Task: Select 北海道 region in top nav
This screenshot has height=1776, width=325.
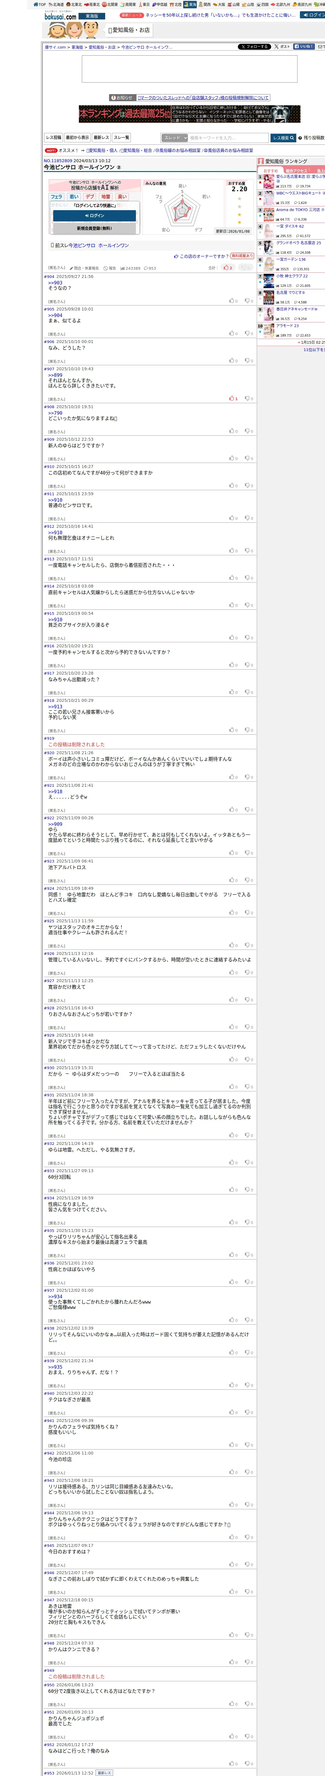Action: click(56, 4)
